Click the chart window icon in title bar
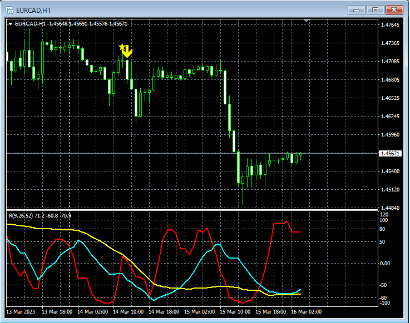This screenshot has height=323, width=410. 9,9
